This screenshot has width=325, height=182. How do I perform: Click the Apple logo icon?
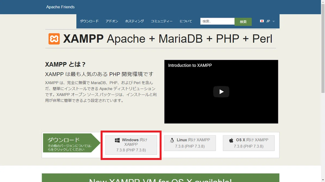(x=231, y=140)
